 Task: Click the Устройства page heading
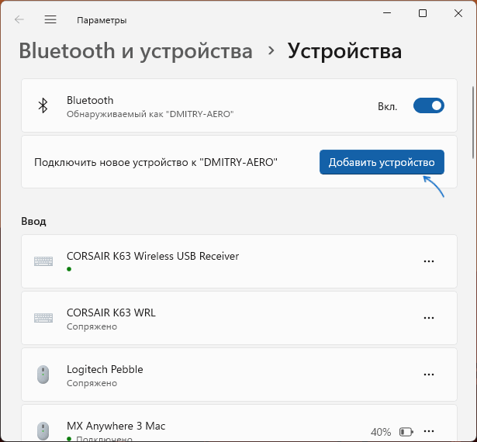tap(344, 50)
